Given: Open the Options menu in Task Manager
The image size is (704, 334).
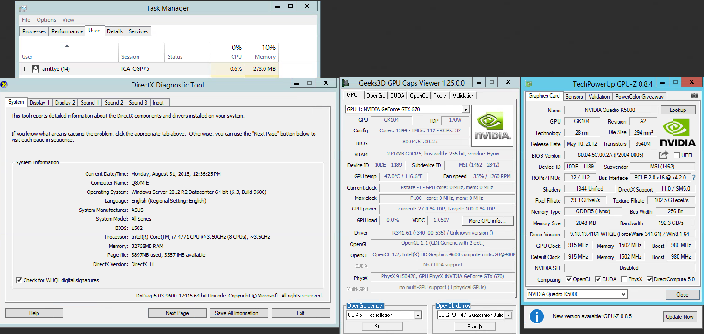Looking at the screenshot, I should [x=46, y=20].
